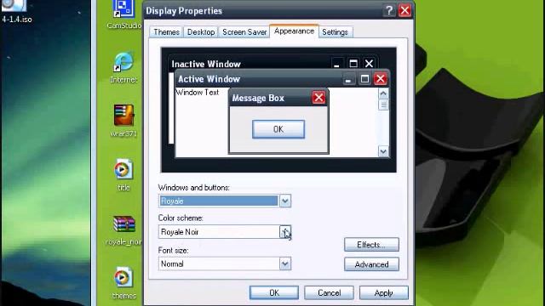Expand the Windows and buttons dropdown
This screenshot has width=545, height=306.
tap(285, 201)
